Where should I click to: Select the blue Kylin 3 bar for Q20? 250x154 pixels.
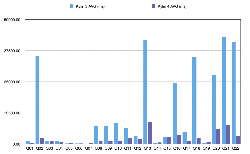tap(214, 110)
